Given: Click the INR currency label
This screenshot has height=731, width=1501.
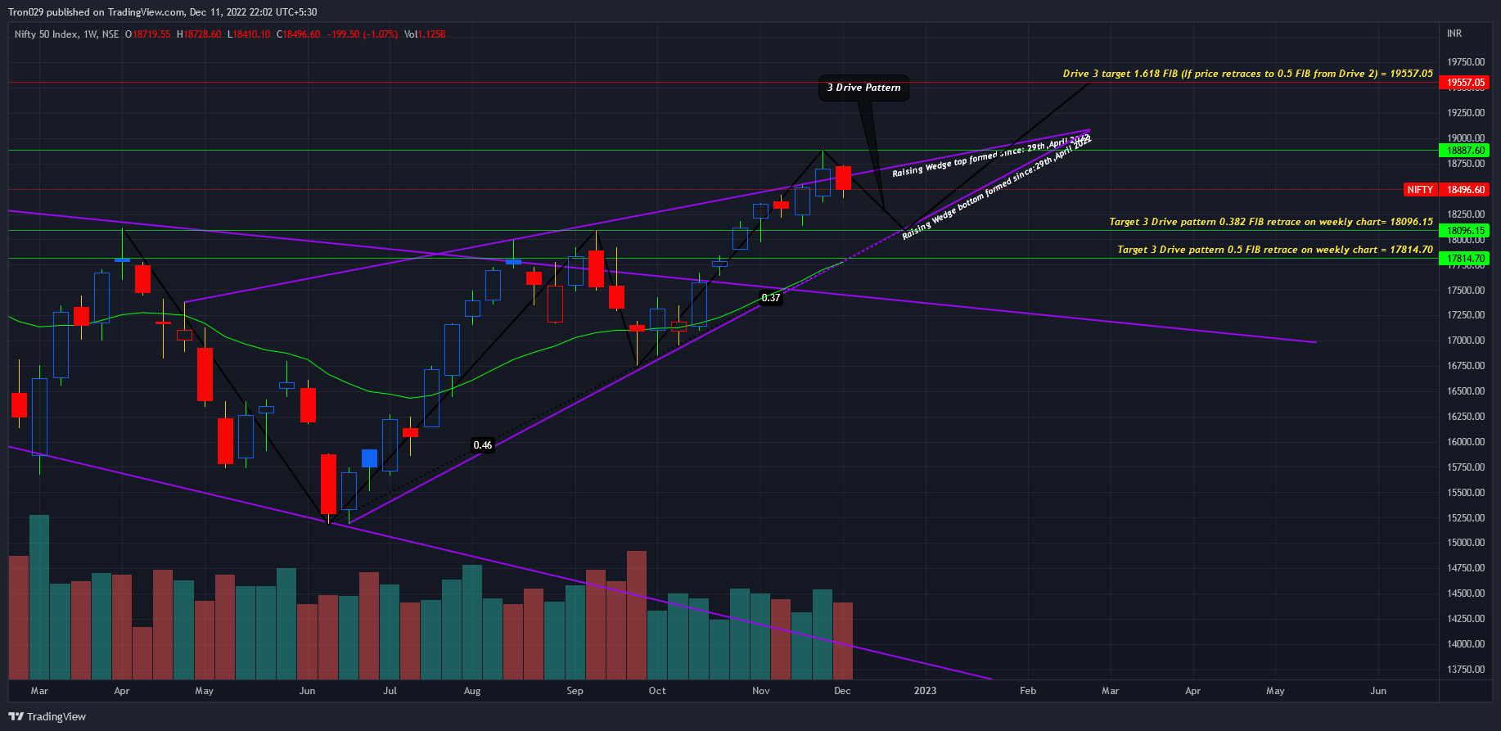Looking at the screenshot, I should pyautogui.click(x=1454, y=34).
